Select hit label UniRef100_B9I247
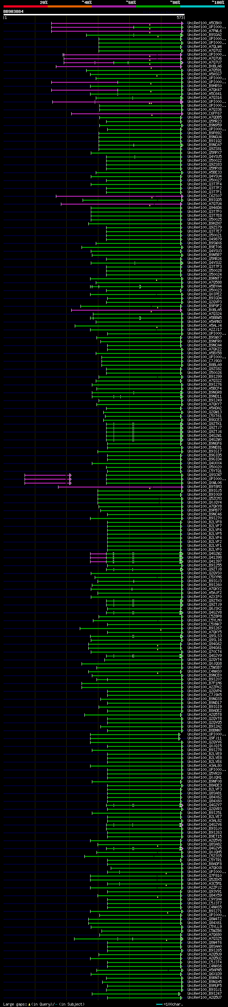The height and width of the screenshot is (1007, 228). 204,993
